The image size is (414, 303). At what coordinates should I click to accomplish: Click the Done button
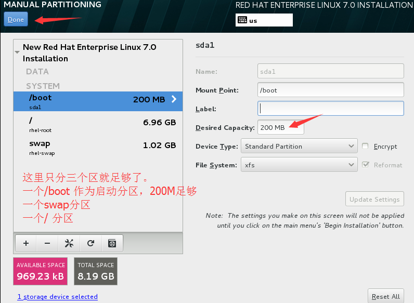pyautogui.click(x=16, y=19)
